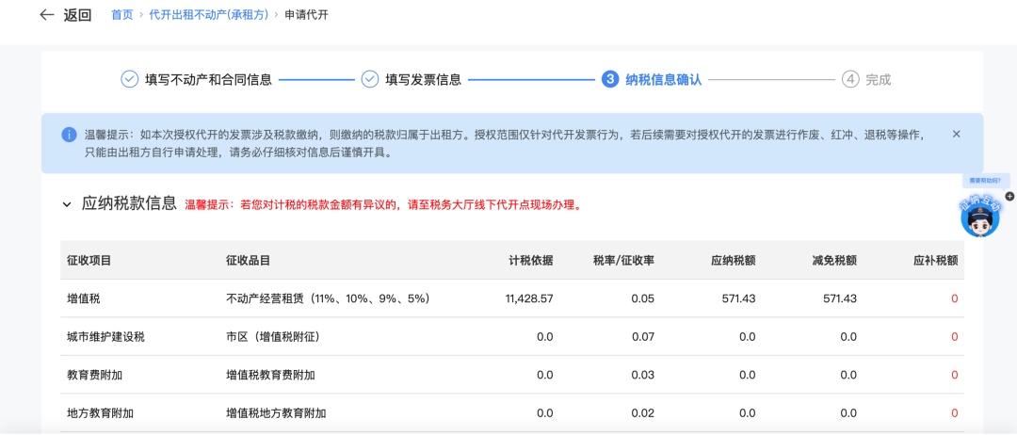Image resolution: width=1017 pixels, height=435 pixels.
Task: Select the 完成 step label
Action: click(879, 80)
